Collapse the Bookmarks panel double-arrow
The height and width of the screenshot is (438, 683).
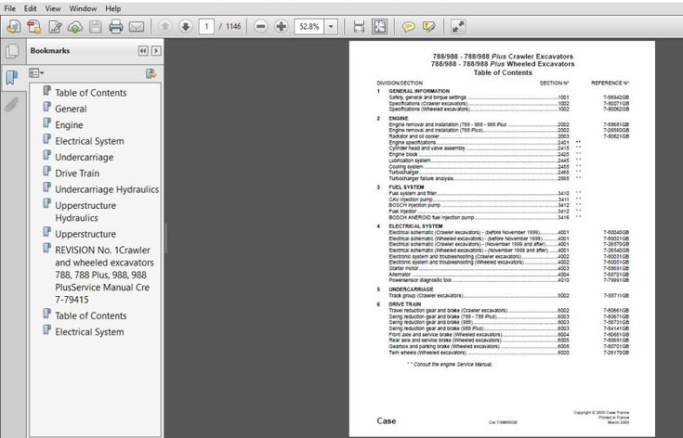tap(143, 51)
